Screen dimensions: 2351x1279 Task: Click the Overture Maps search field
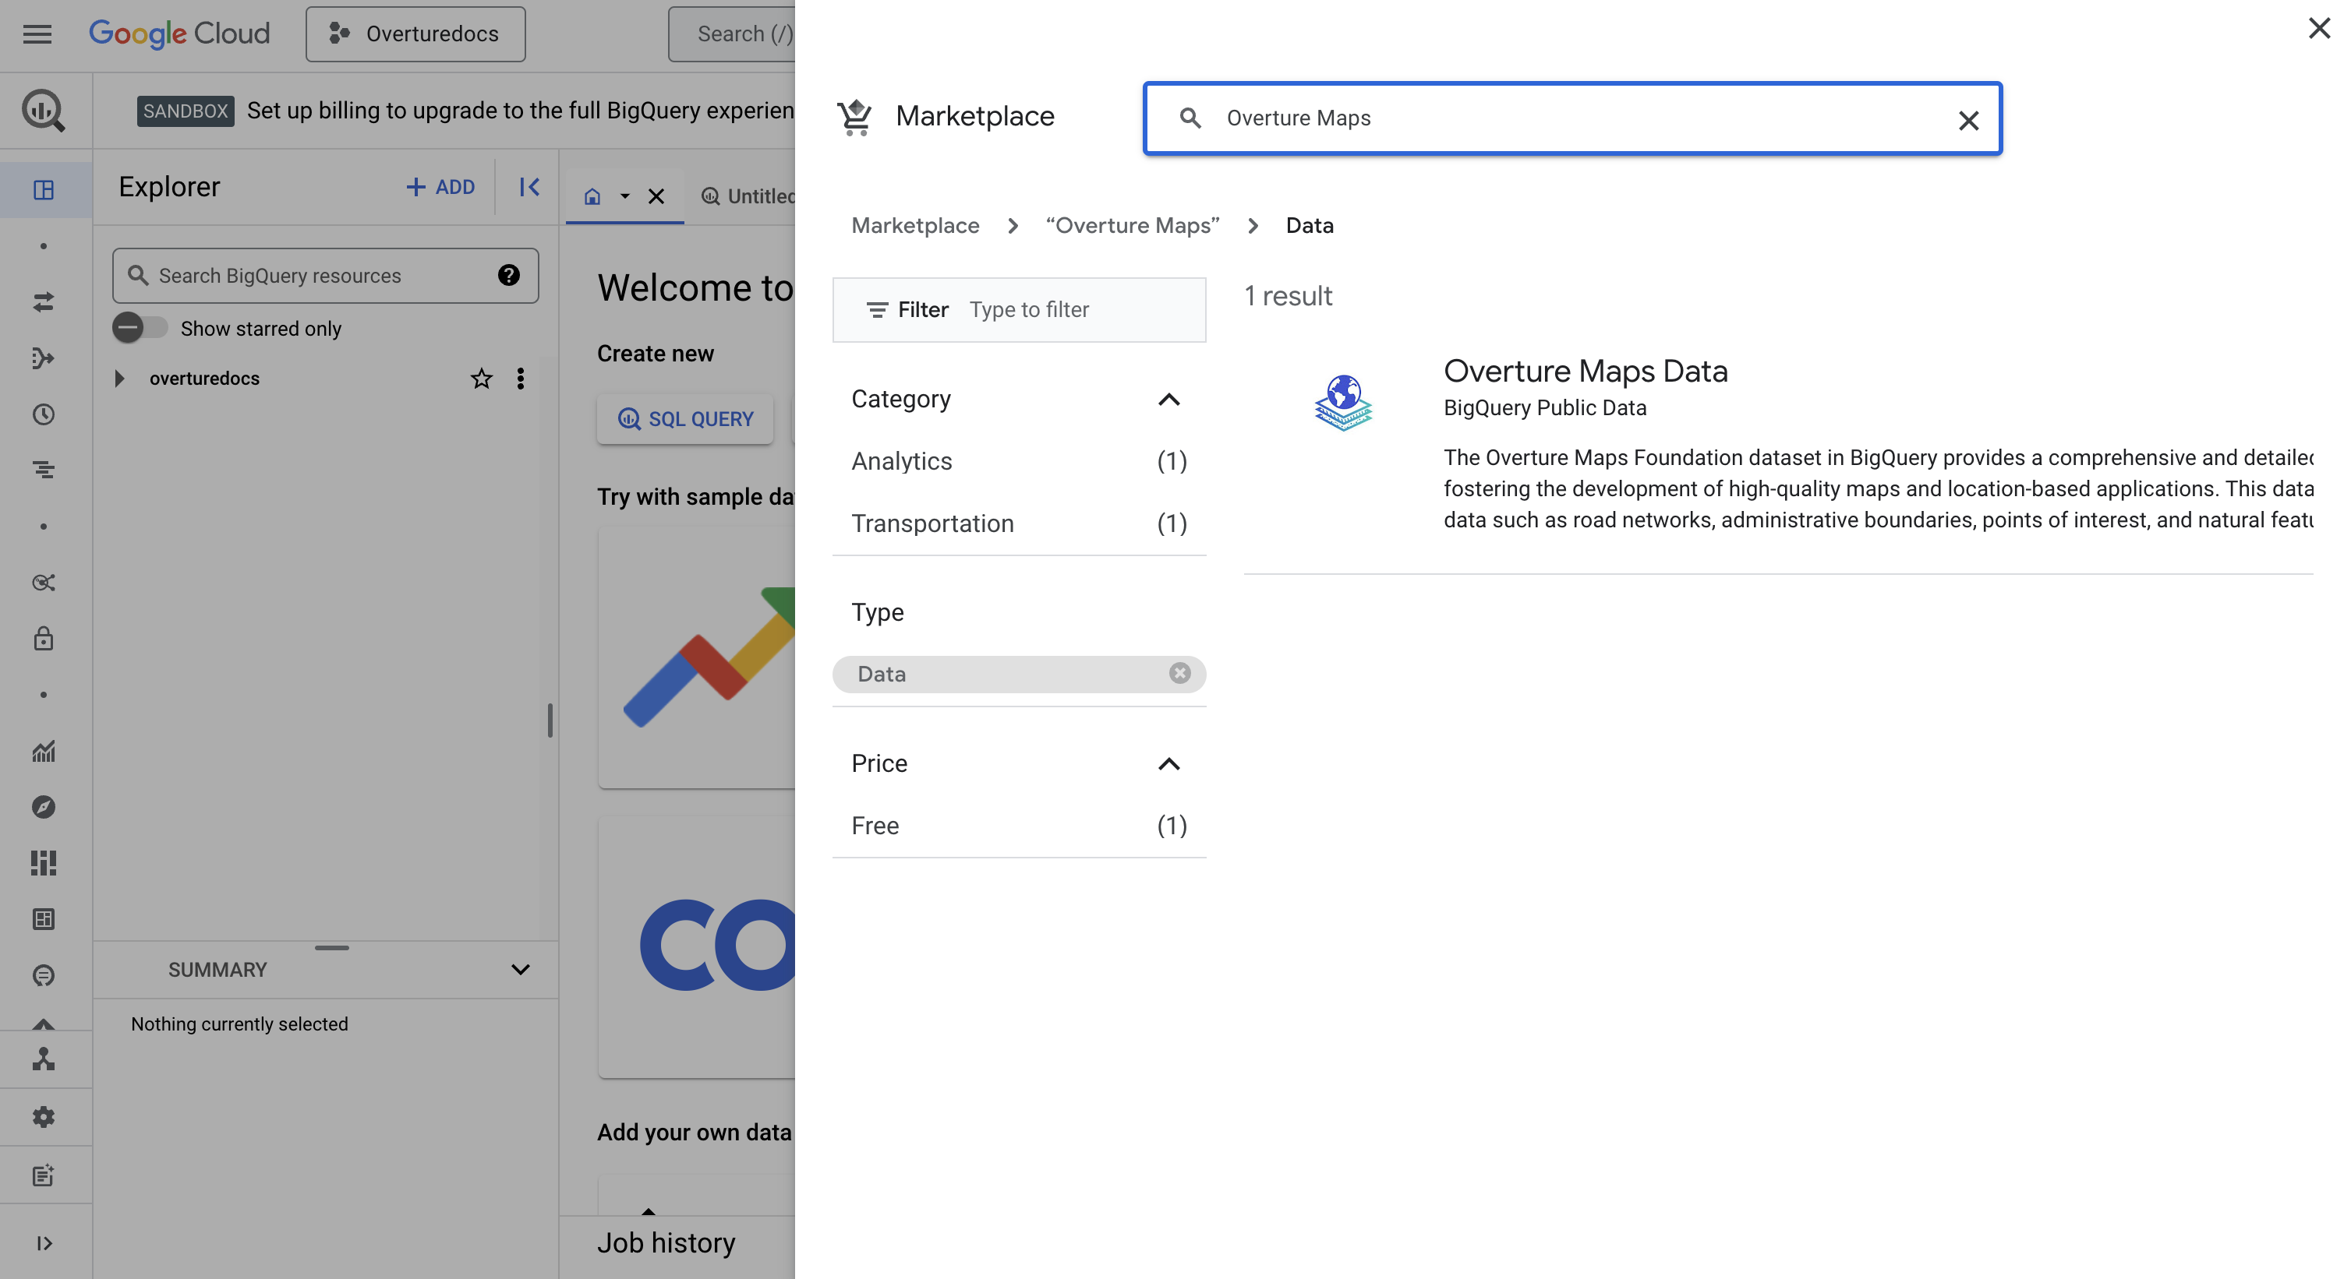pos(1571,118)
